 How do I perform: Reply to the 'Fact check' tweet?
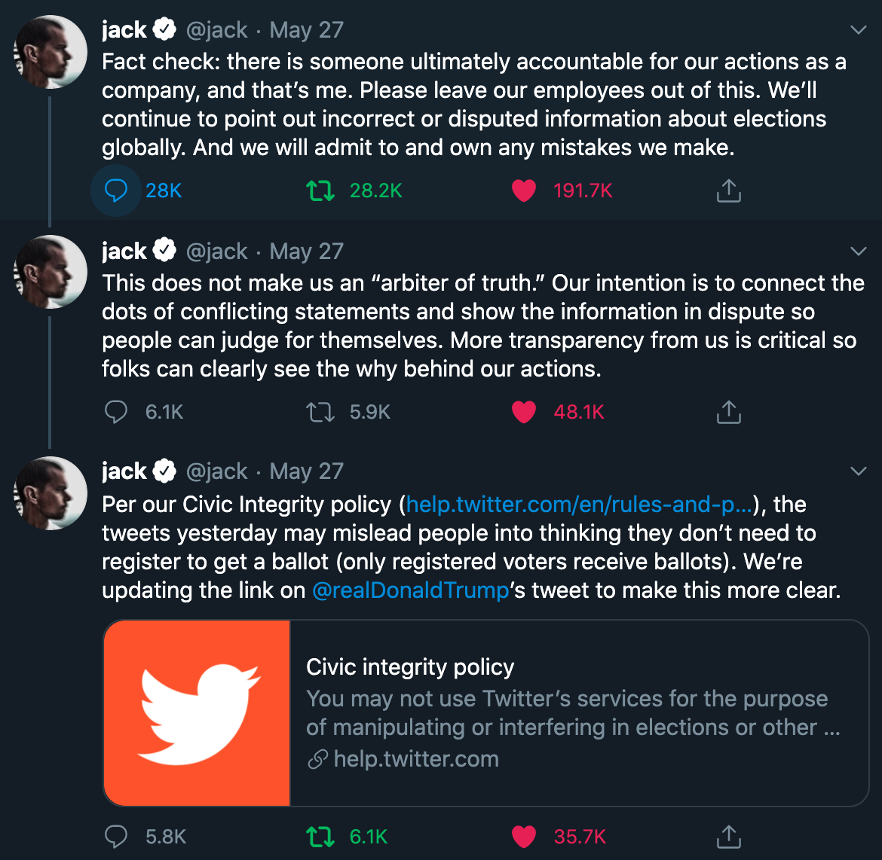tap(115, 191)
